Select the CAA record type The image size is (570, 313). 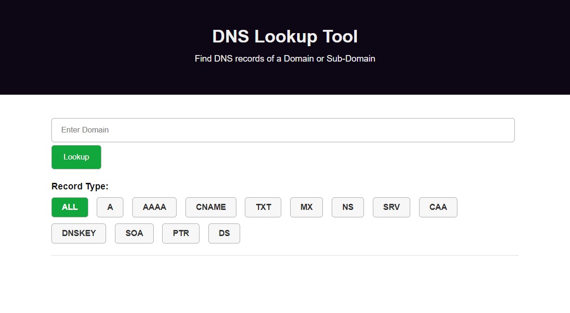[438, 207]
